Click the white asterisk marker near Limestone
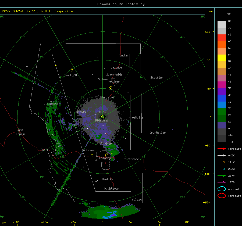 pyautogui.click(x=51, y=101)
